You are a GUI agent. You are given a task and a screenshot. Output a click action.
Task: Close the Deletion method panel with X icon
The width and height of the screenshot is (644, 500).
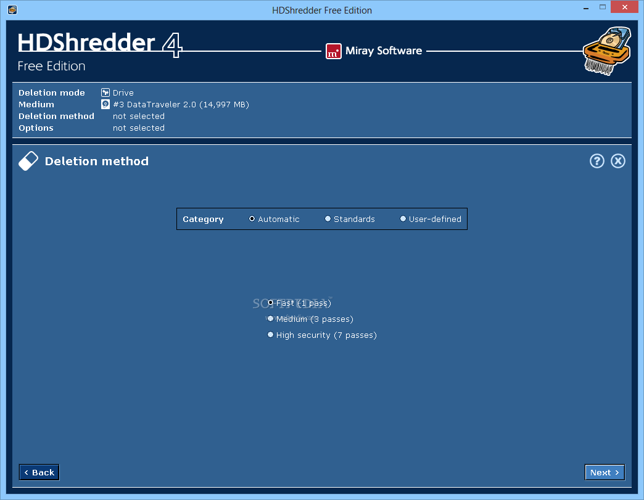click(617, 161)
